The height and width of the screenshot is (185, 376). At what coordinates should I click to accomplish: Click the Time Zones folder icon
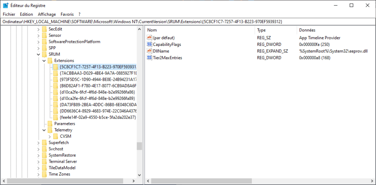pyautogui.click(x=44, y=174)
